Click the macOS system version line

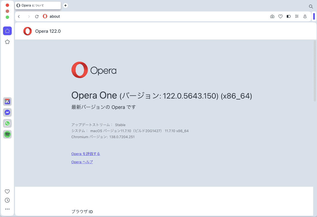[130, 131]
